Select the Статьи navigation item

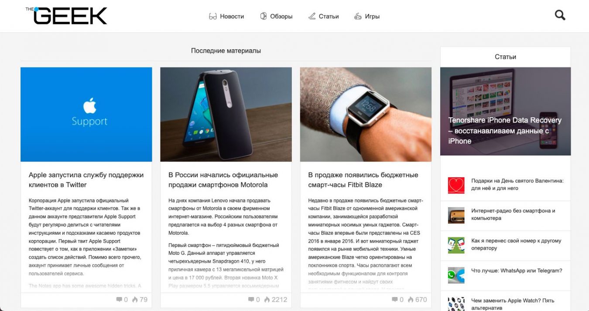[329, 17]
